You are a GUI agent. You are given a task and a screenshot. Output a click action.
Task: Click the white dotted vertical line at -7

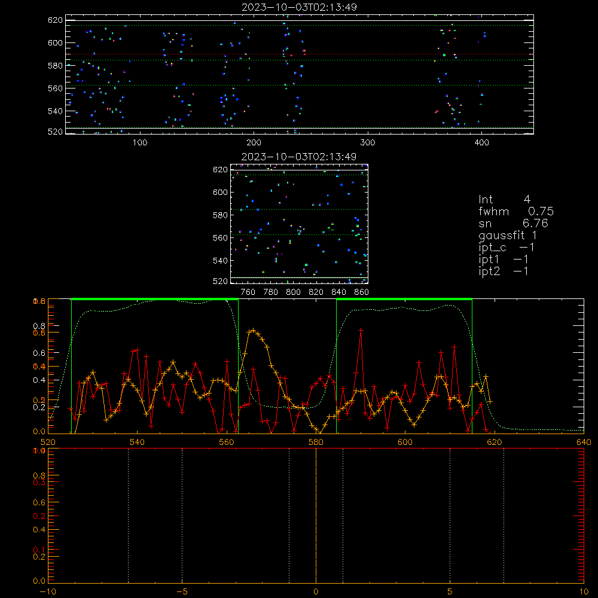[x=128, y=515]
